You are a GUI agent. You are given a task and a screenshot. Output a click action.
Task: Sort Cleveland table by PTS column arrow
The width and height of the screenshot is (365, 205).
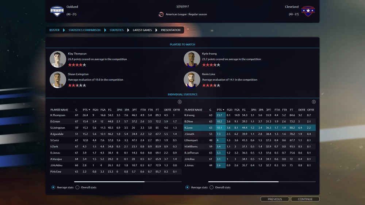click(223, 110)
